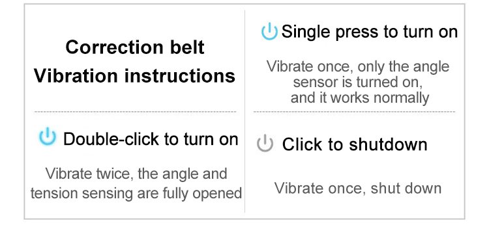Click the dashed divider under 'works normally'
The width and height of the screenshot is (489, 236).
coord(354,112)
